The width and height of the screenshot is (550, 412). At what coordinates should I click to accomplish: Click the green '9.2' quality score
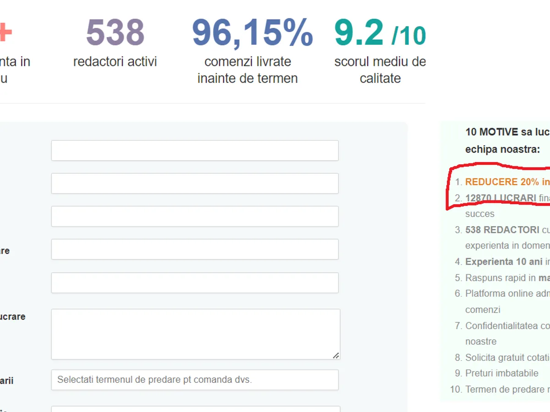tap(360, 33)
